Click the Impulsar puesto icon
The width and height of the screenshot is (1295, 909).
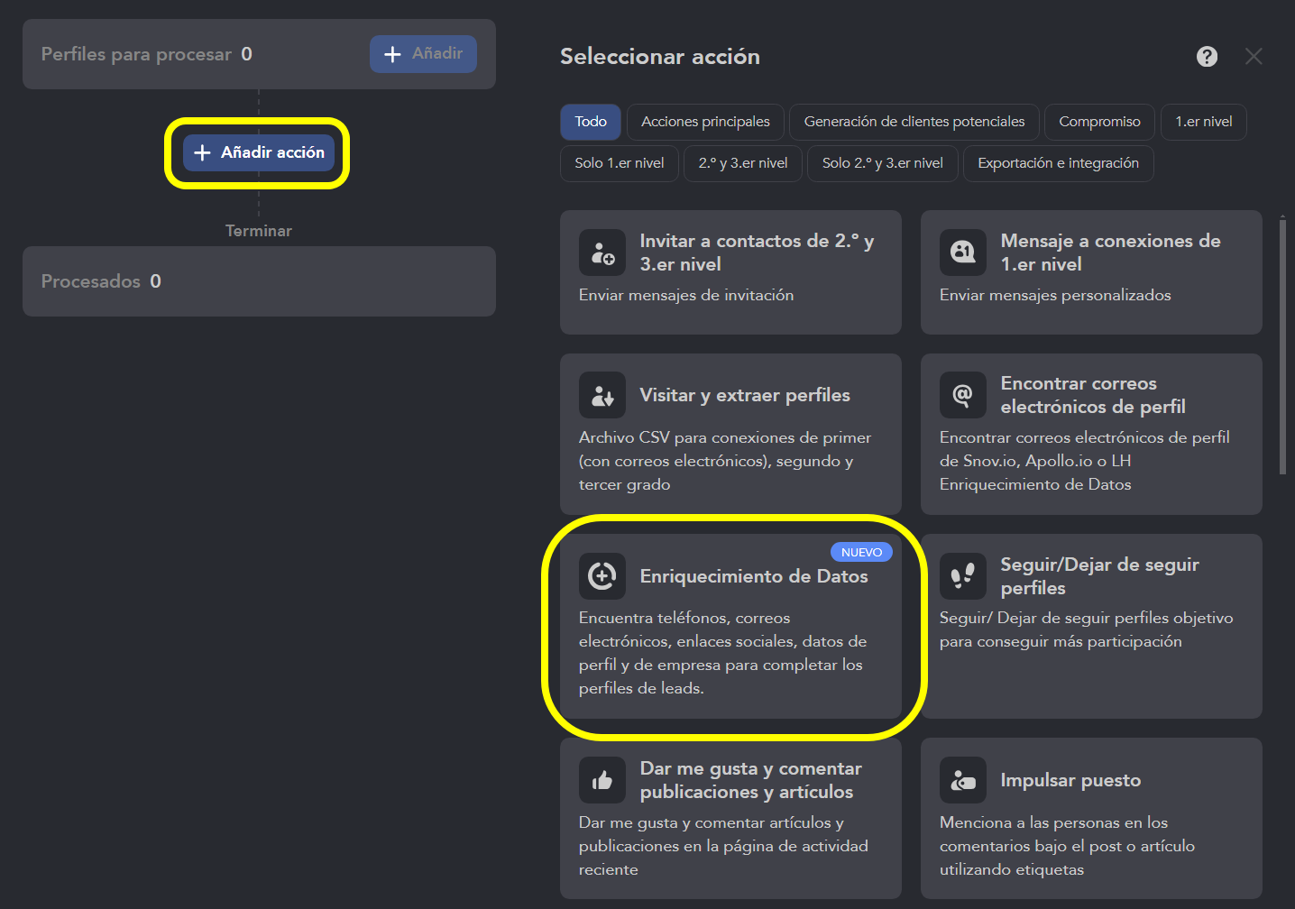coord(963,780)
